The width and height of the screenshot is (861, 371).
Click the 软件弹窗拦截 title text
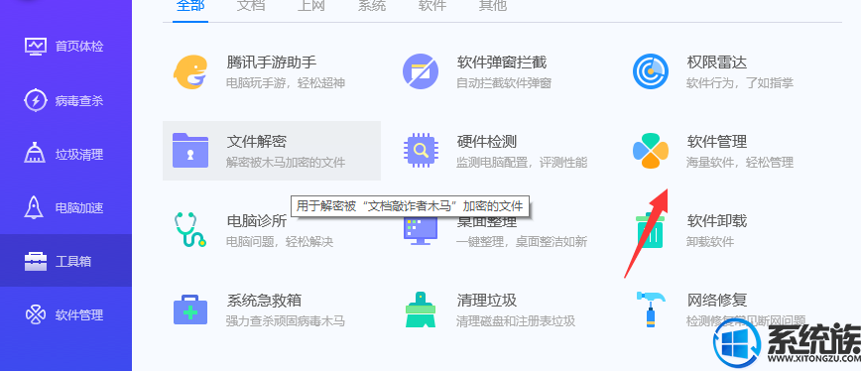(502, 62)
